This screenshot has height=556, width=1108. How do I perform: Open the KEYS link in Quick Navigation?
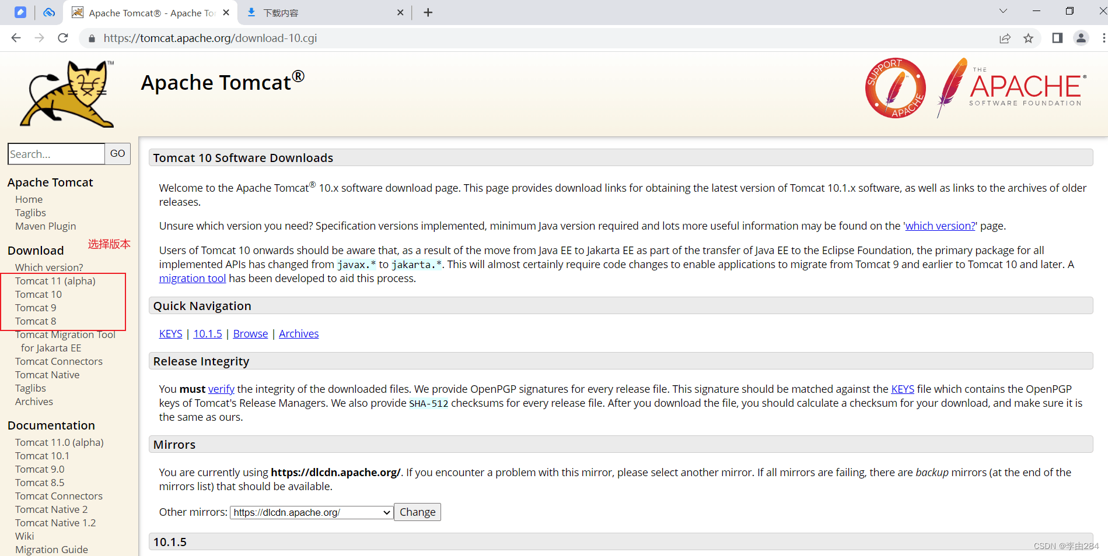pos(170,334)
